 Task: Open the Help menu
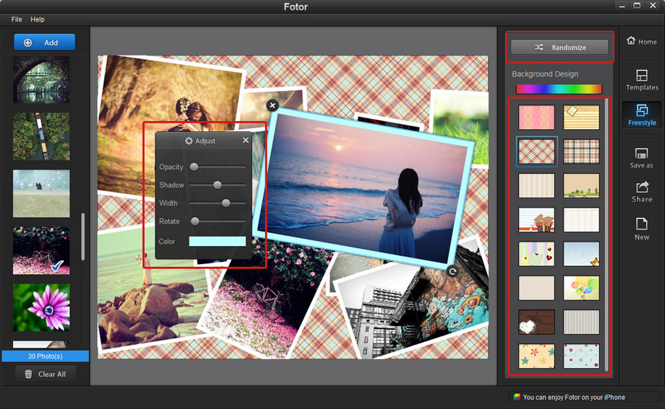[38, 19]
